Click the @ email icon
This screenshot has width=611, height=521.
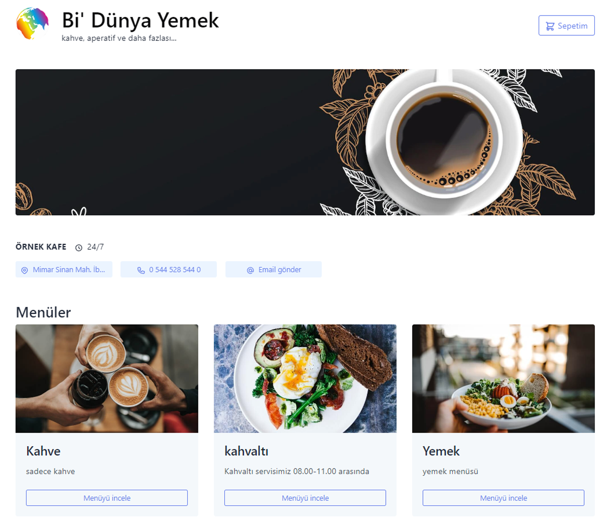click(250, 270)
